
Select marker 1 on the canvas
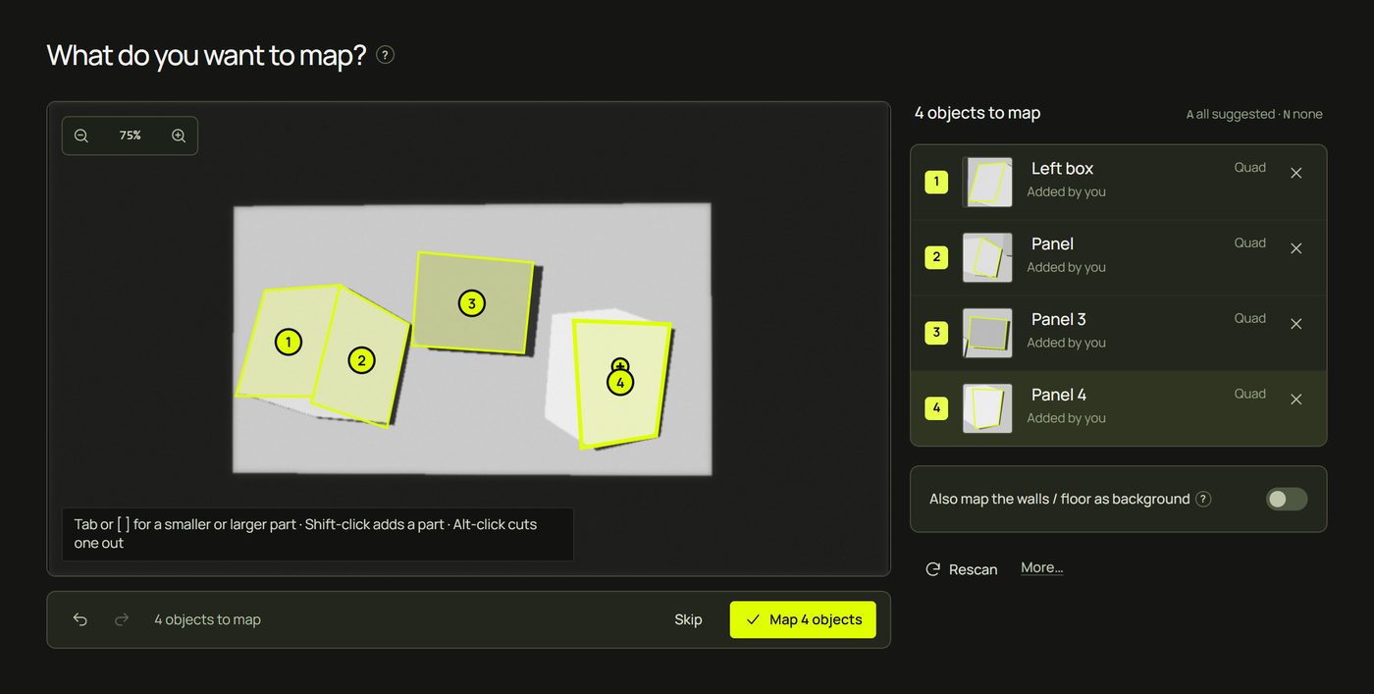288,342
